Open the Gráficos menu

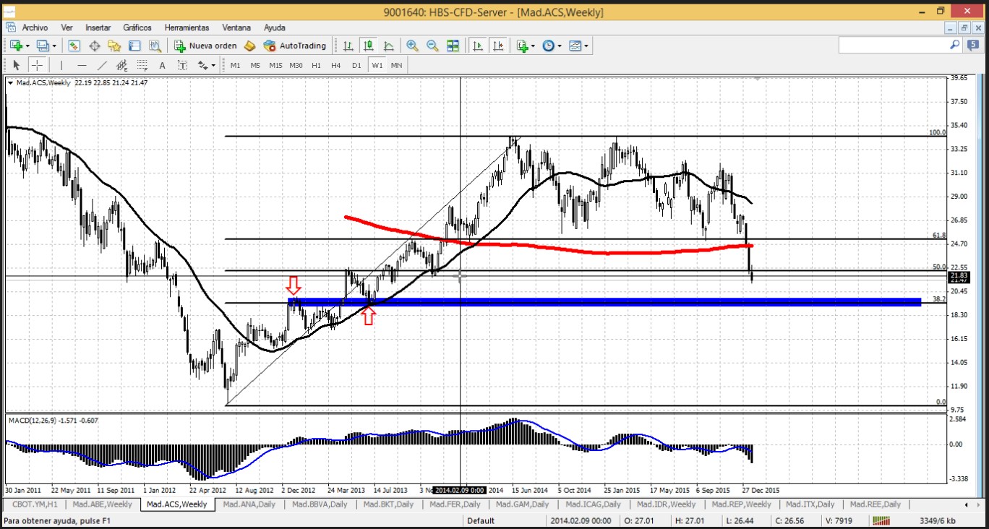point(137,27)
